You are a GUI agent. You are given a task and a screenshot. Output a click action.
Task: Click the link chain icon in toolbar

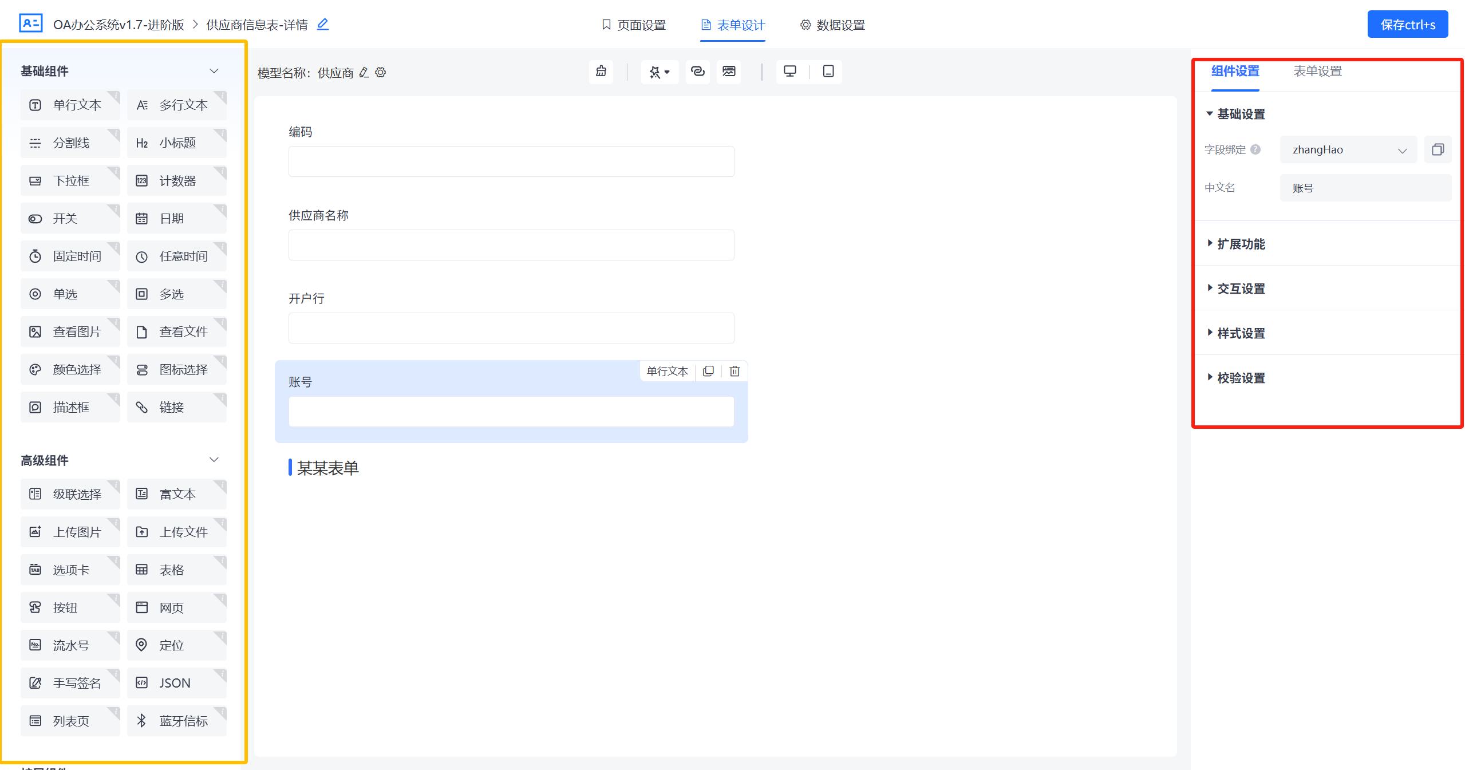point(697,72)
